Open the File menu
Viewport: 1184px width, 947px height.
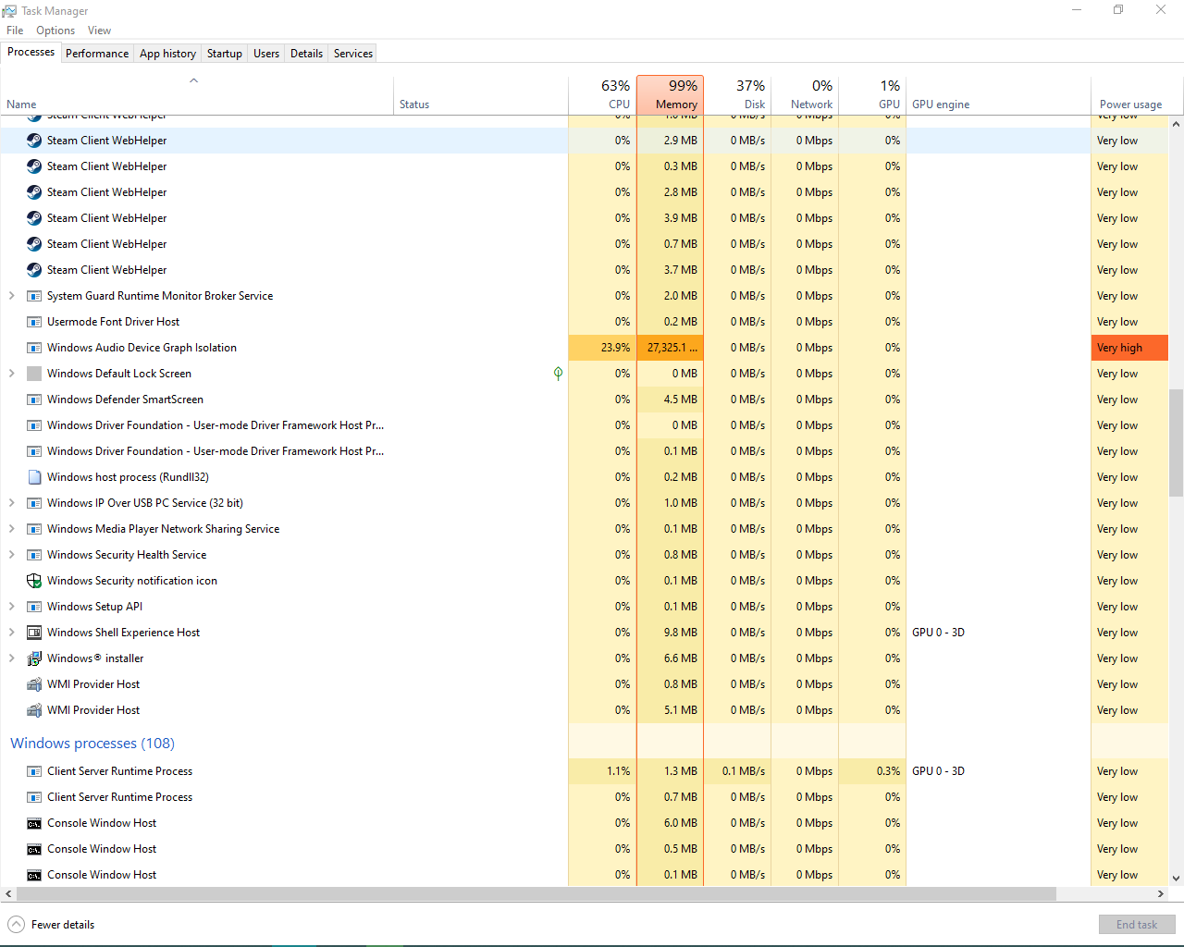[15, 31]
